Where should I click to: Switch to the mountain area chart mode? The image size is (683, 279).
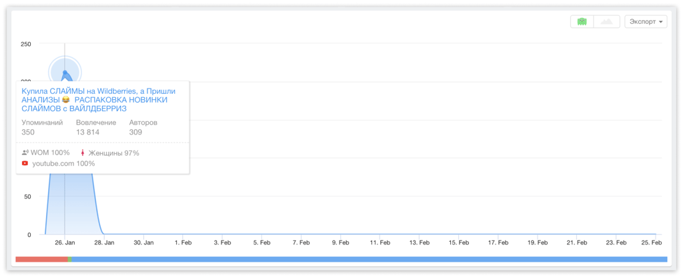606,22
